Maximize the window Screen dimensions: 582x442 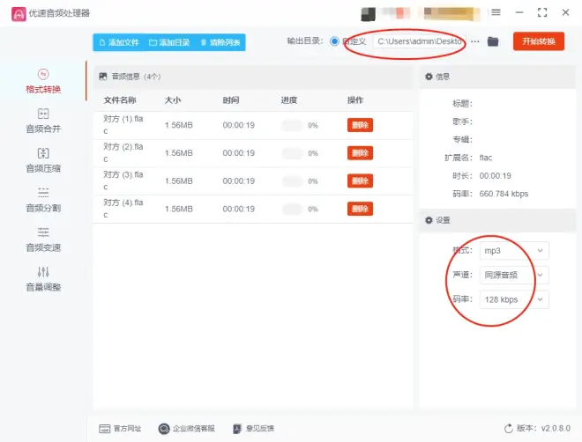pyautogui.click(x=542, y=12)
